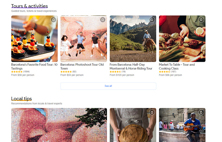Click the Tours & activities heading
Screen dimensions: 222x142
click(29, 6)
